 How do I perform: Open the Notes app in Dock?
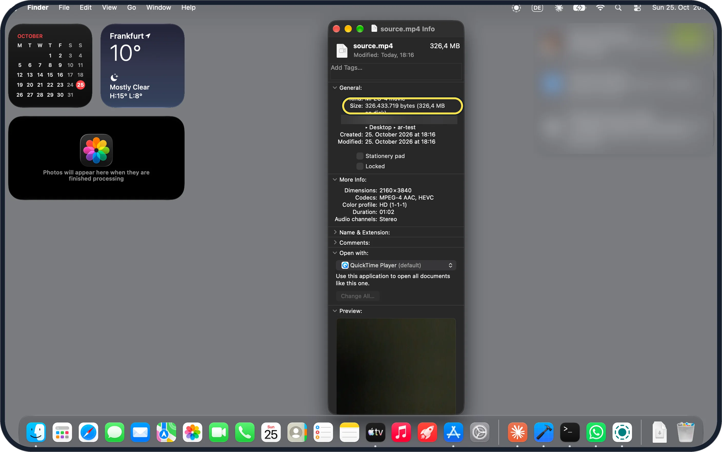coord(349,432)
